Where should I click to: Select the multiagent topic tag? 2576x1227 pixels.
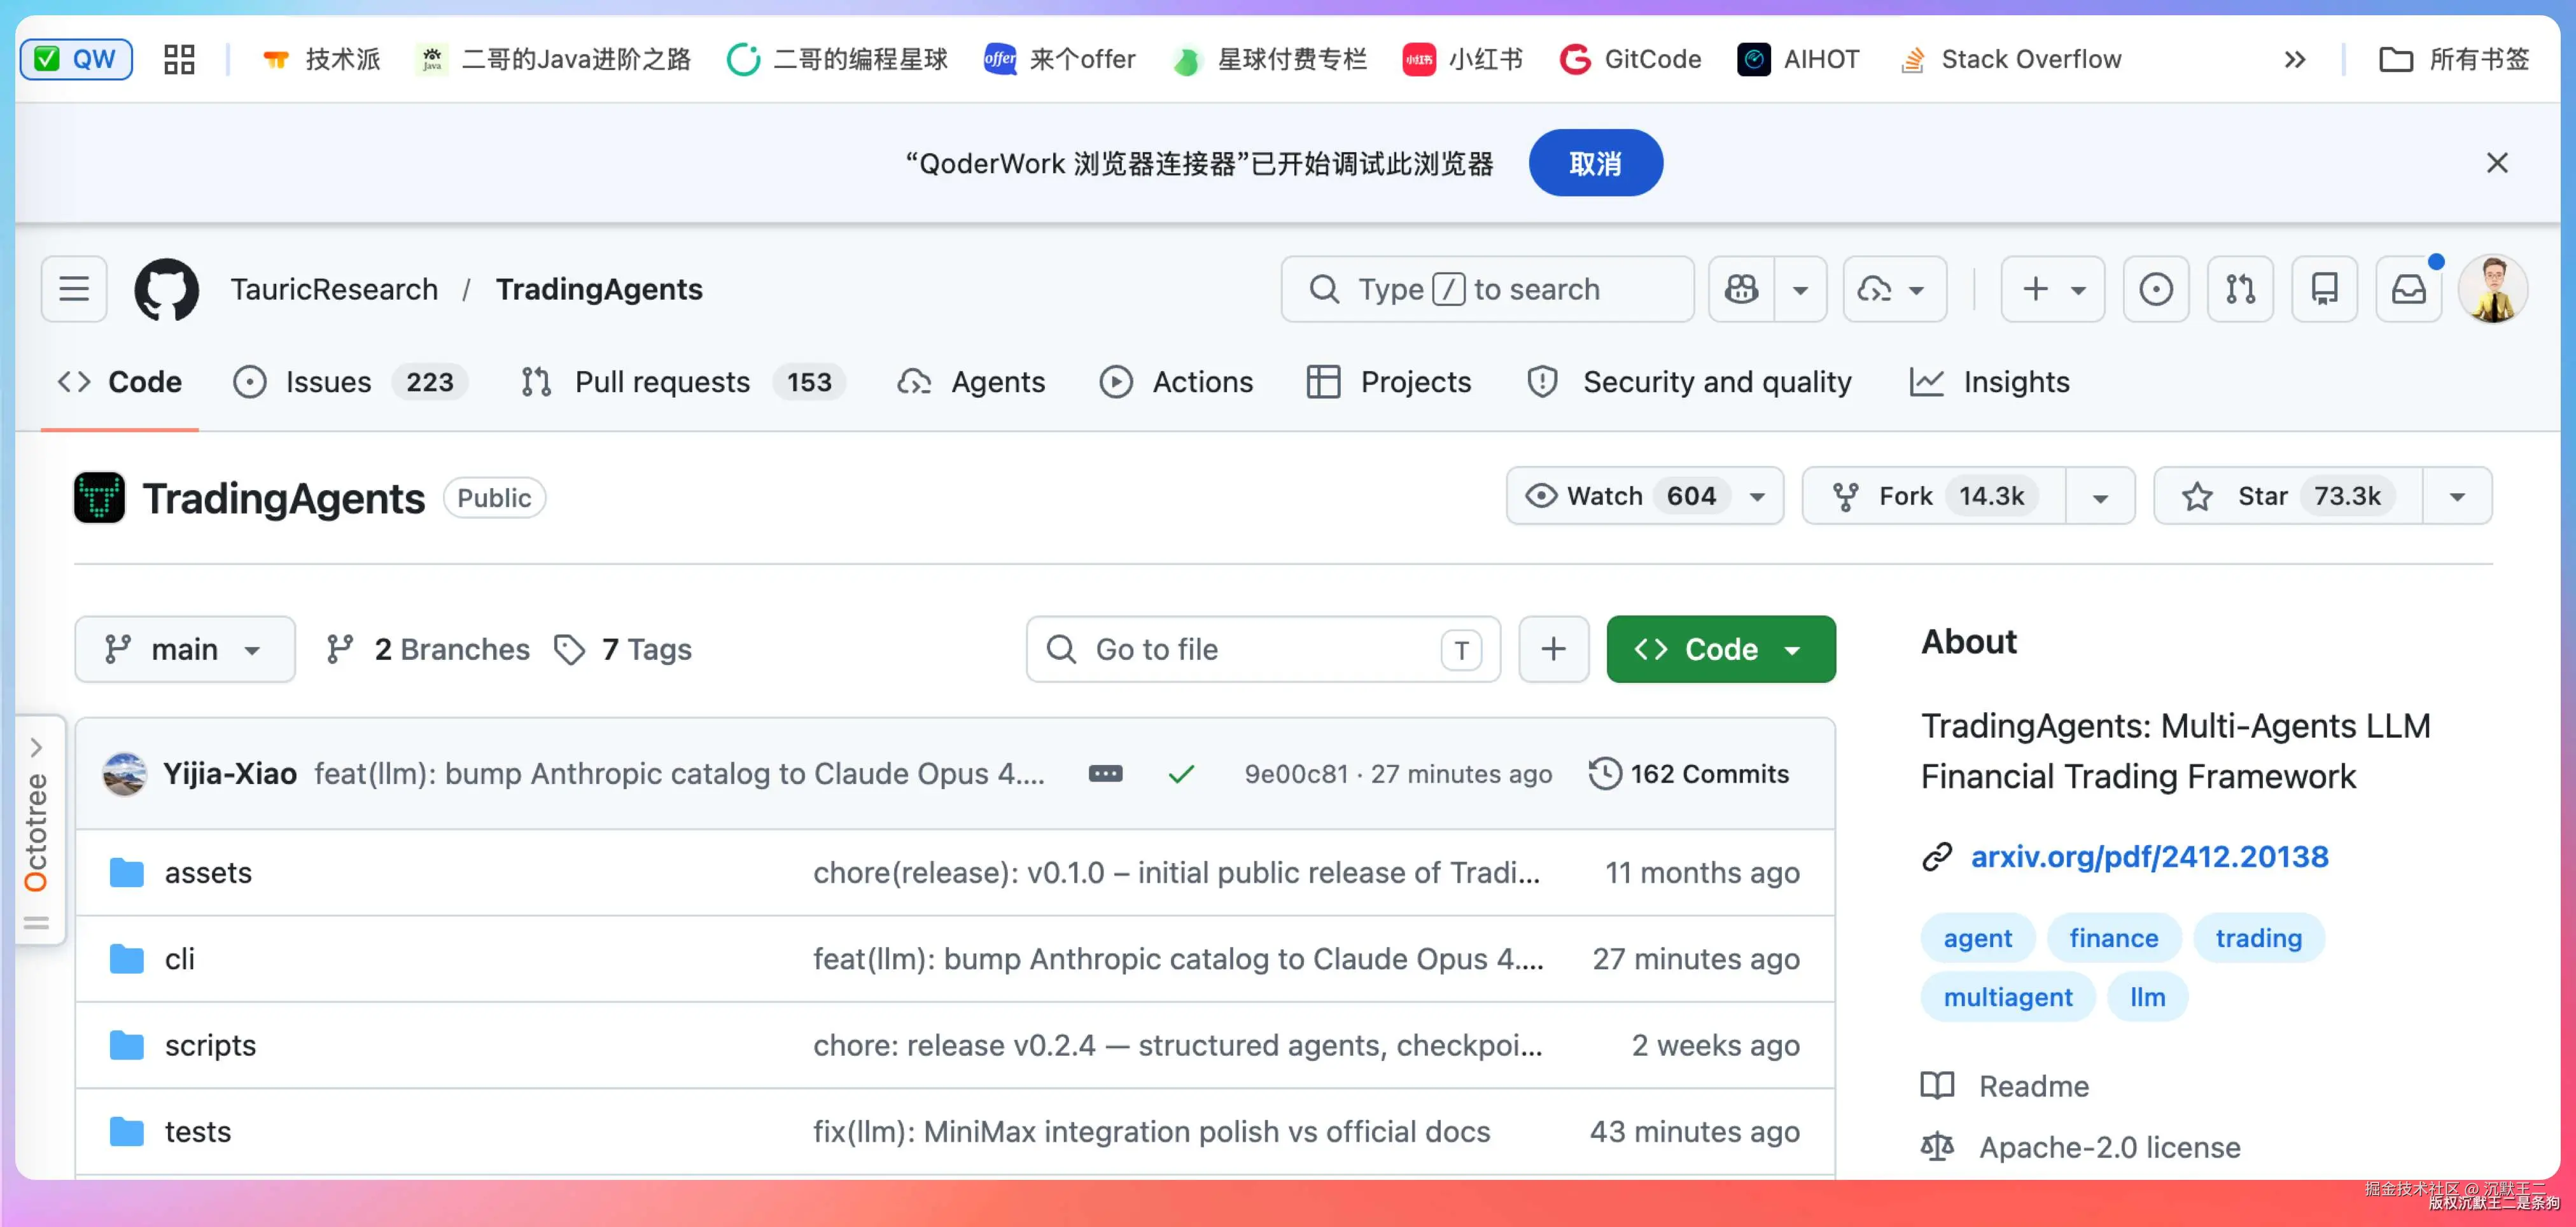[2007, 997]
